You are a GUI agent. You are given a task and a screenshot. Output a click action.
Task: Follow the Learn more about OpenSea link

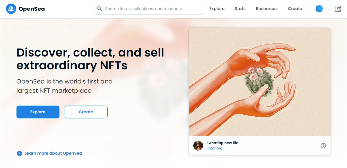coord(53,153)
